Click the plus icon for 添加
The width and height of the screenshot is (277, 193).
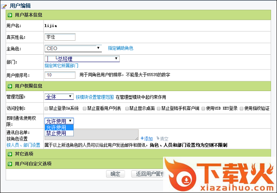[142, 138]
